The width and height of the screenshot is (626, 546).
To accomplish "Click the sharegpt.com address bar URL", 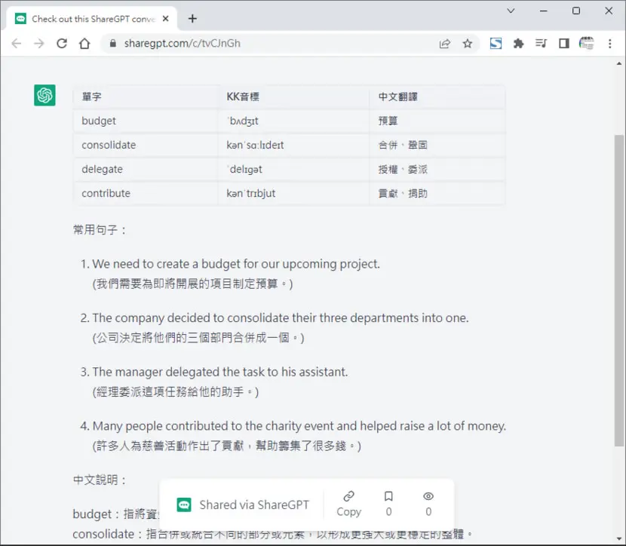I will click(182, 43).
